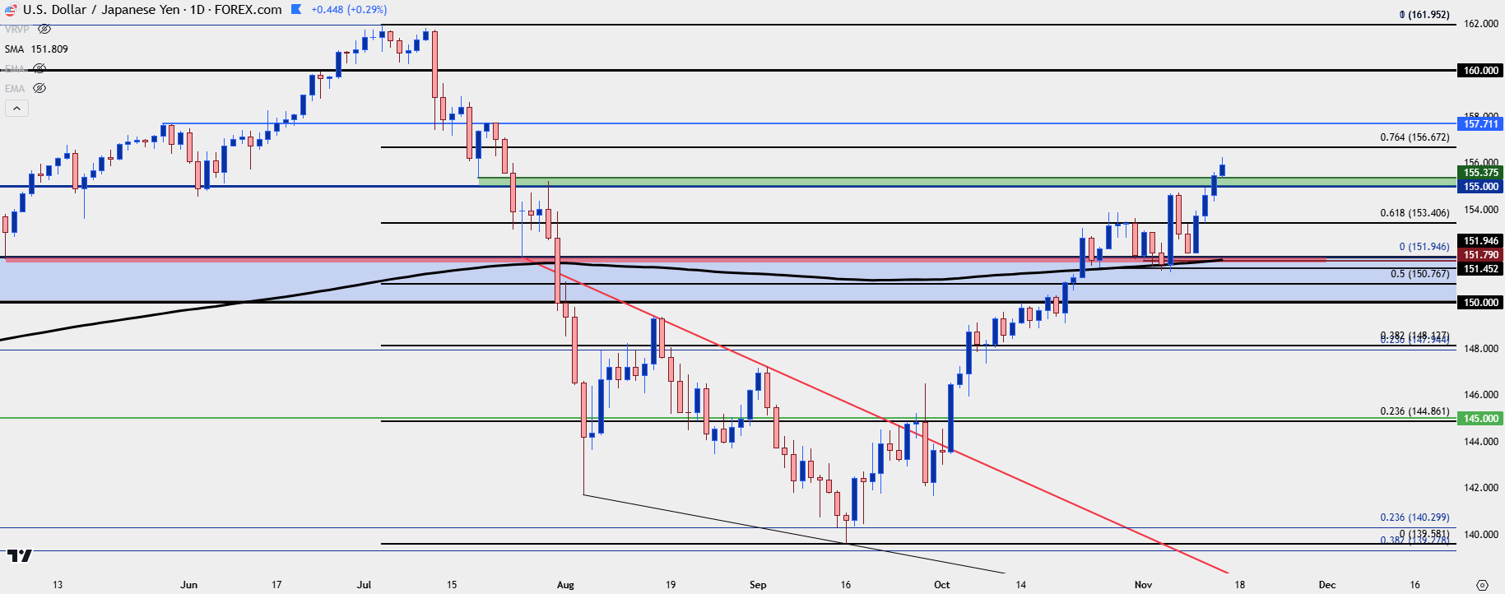Image resolution: width=1505 pixels, height=594 pixels.
Task: Select the 151.452 price label
Action: (1480, 269)
